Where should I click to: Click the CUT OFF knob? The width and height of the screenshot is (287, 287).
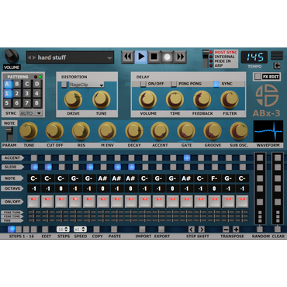[54, 131]
